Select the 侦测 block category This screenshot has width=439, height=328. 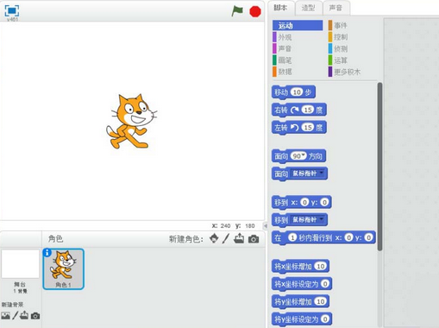coord(338,48)
